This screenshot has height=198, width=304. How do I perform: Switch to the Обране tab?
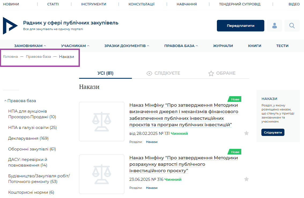[x=222, y=73]
